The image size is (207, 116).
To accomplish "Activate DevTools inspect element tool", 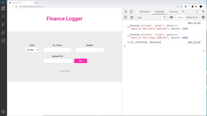I will tap(126, 12).
